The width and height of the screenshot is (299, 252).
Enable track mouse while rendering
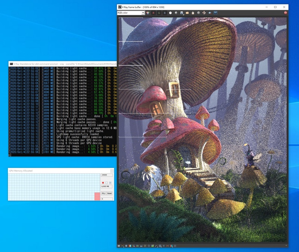(204, 13)
